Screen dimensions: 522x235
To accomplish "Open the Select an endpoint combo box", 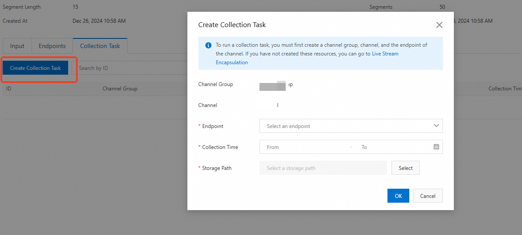I will point(351,126).
